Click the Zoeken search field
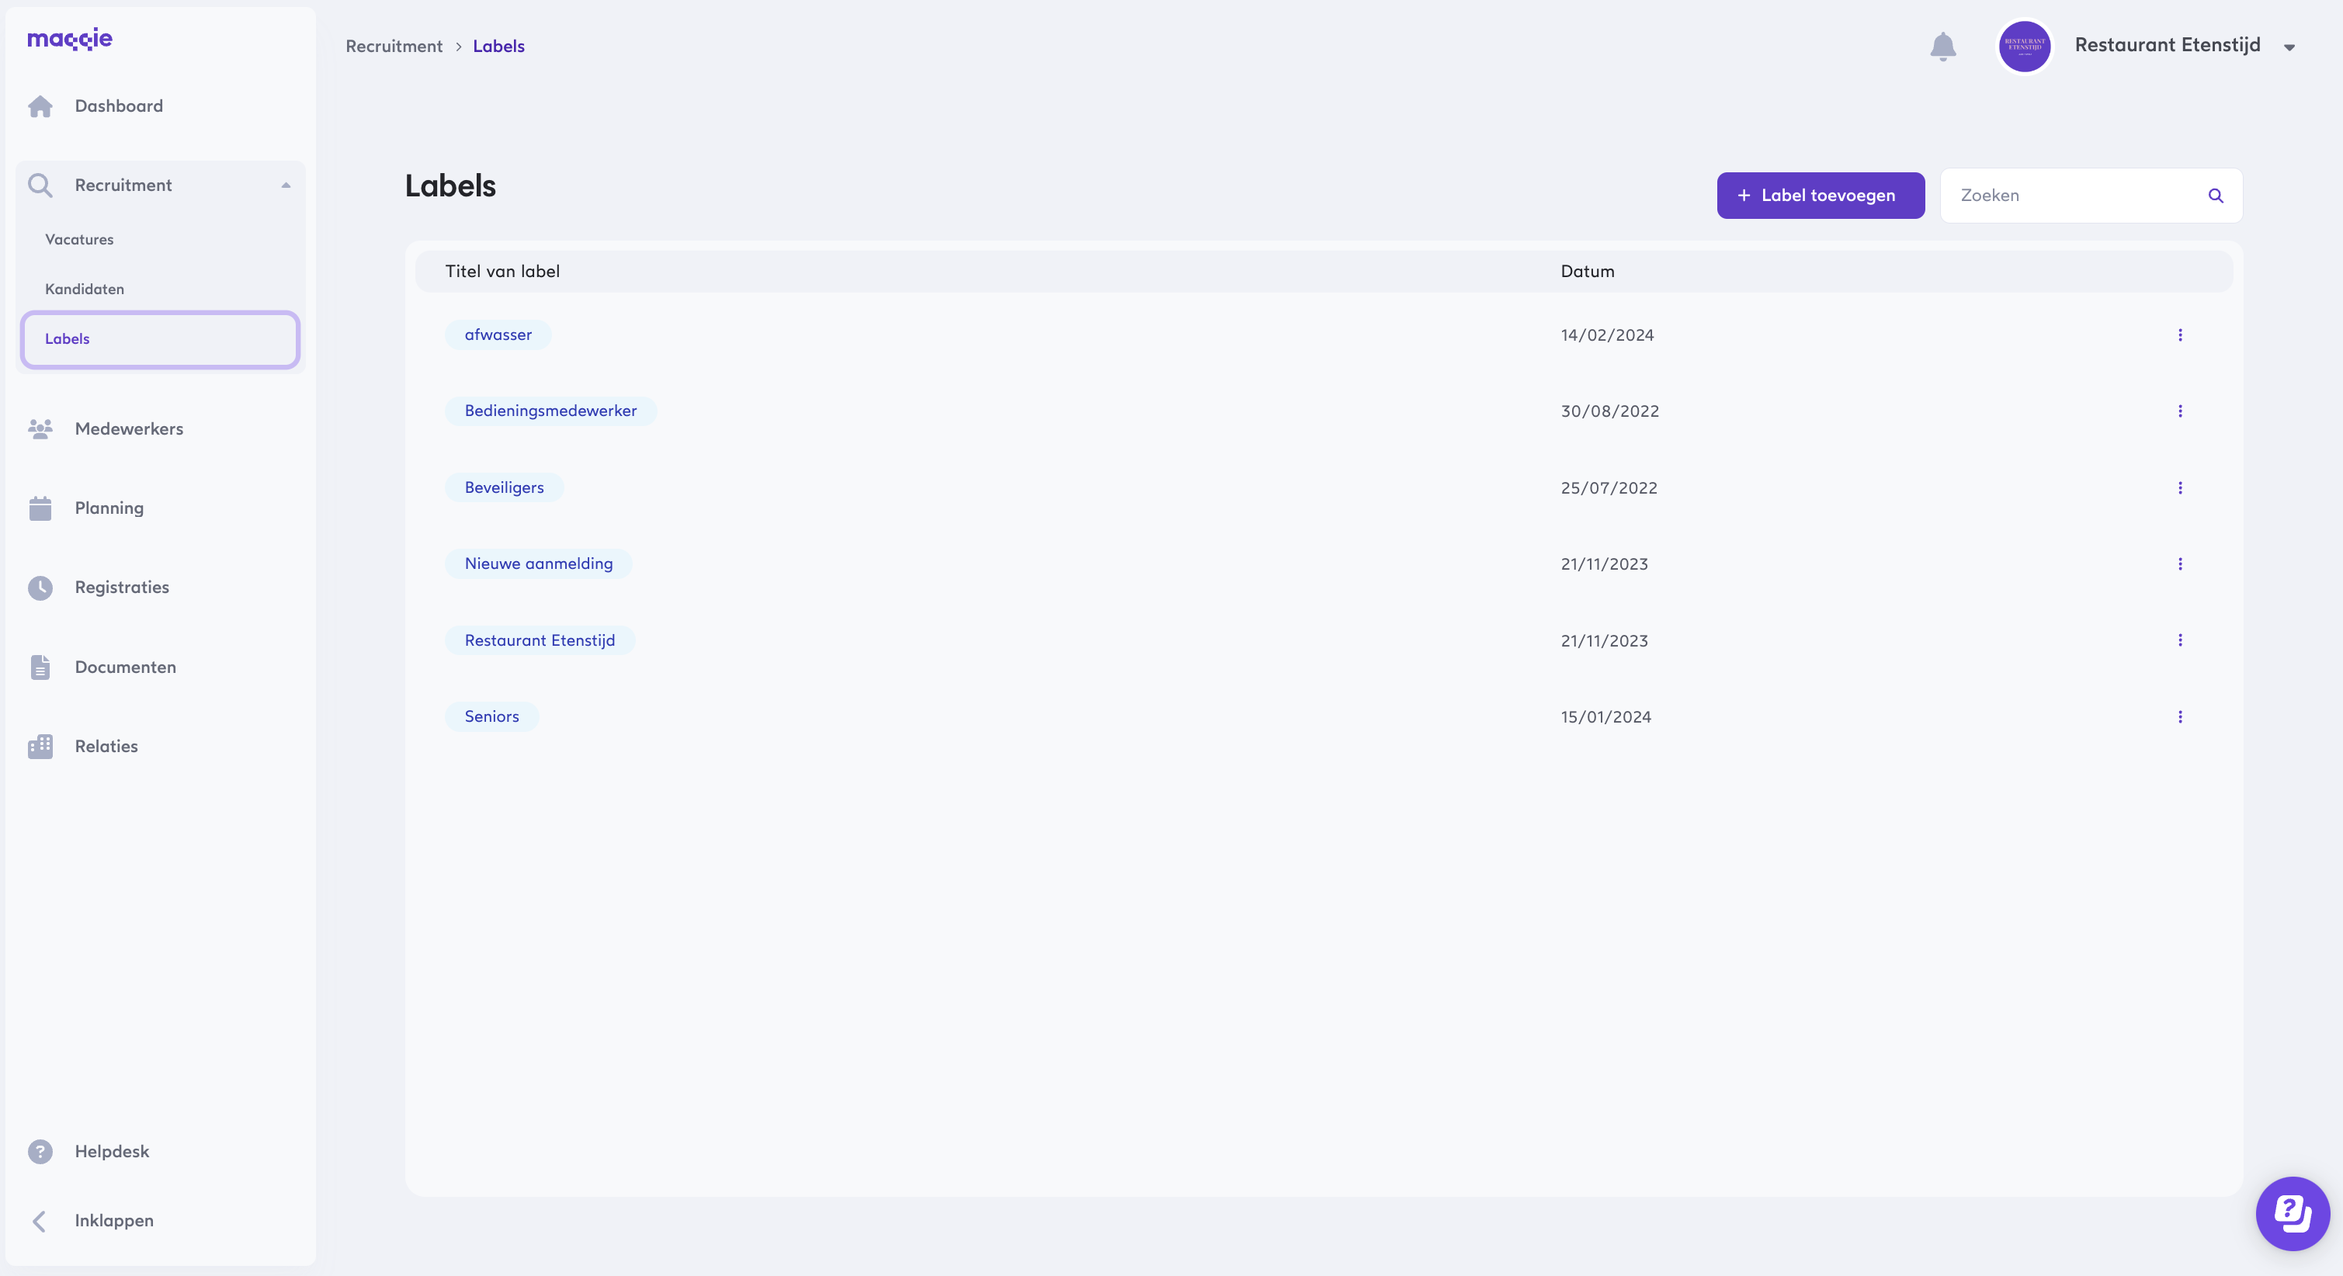2343x1276 pixels. click(x=2074, y=196)
